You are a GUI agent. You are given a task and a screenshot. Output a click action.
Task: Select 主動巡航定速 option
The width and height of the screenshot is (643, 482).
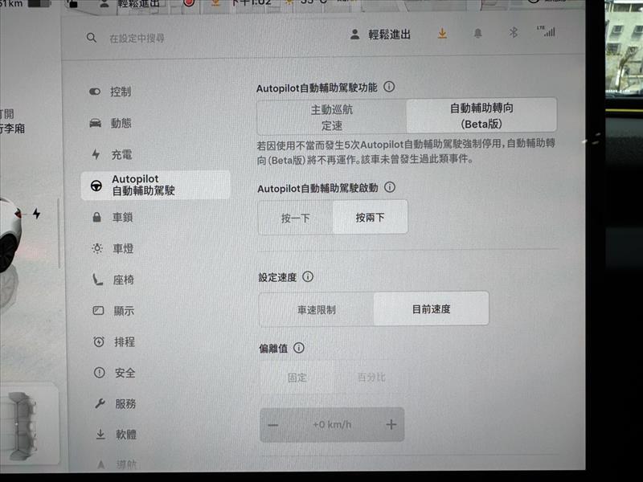click(331, 116)
